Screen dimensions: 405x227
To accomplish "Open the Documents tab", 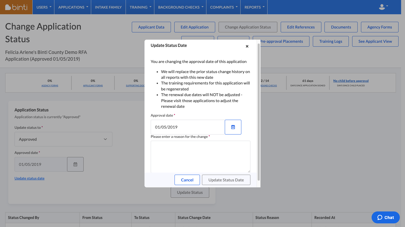I will click(x=341, y=27).
